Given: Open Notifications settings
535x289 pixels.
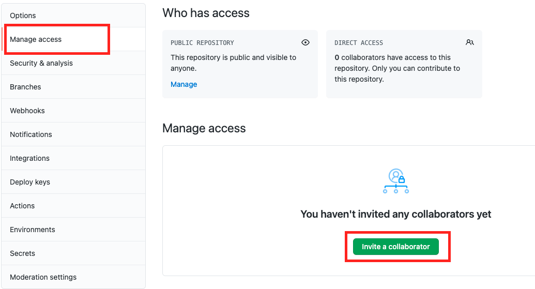Looking at the screenshot, I should pos(73,134).
